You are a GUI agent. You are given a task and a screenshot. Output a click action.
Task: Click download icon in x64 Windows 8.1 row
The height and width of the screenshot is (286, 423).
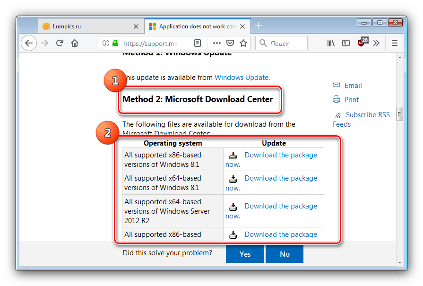[233, 179]
